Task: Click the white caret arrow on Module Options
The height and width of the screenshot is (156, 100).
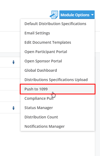Action: (x=92, y=15)
